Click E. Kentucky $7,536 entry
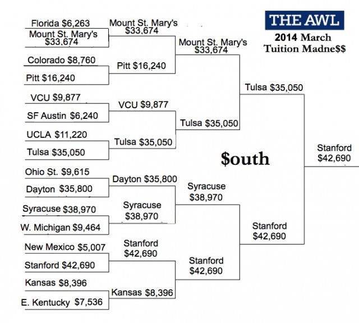This screenshot has width=359, height=323. pyautogui.click(x=62, y=302)
